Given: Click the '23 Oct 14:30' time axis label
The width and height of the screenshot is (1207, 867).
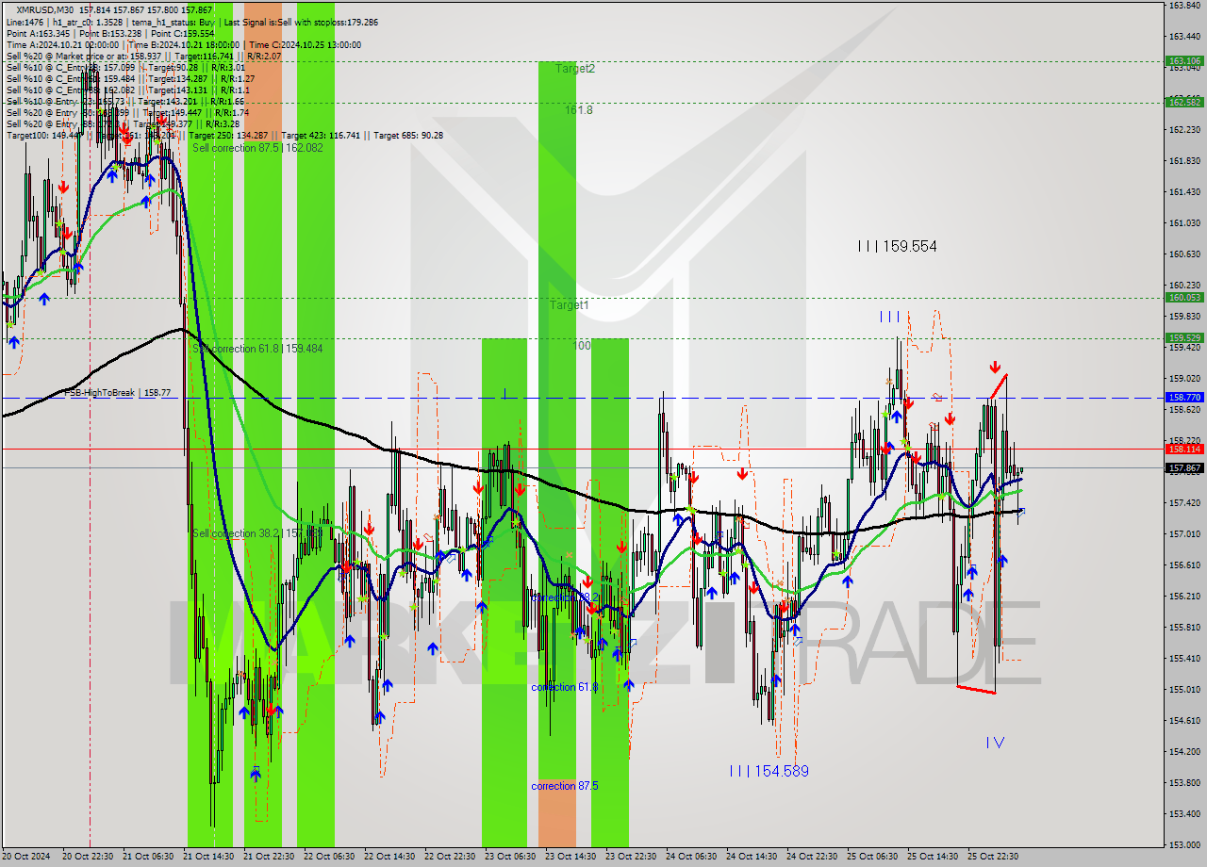Looking at the screenshot, I should coord(570,857).
